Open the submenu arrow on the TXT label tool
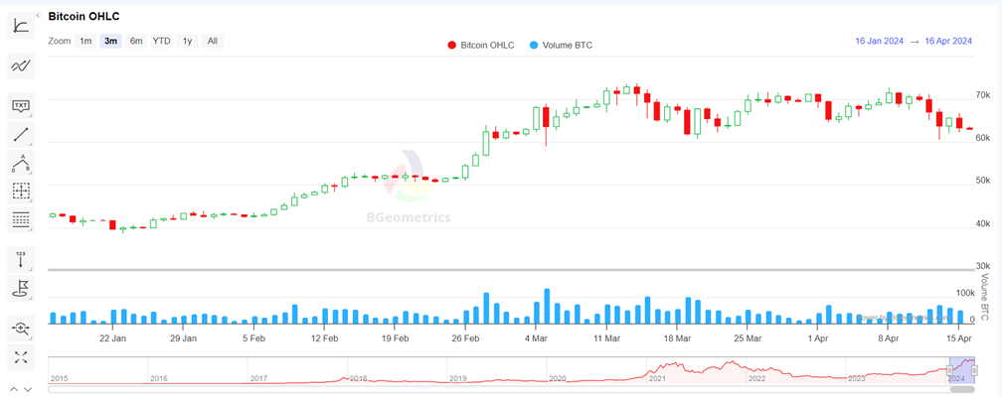1002x397 pixels. [30, 114]
